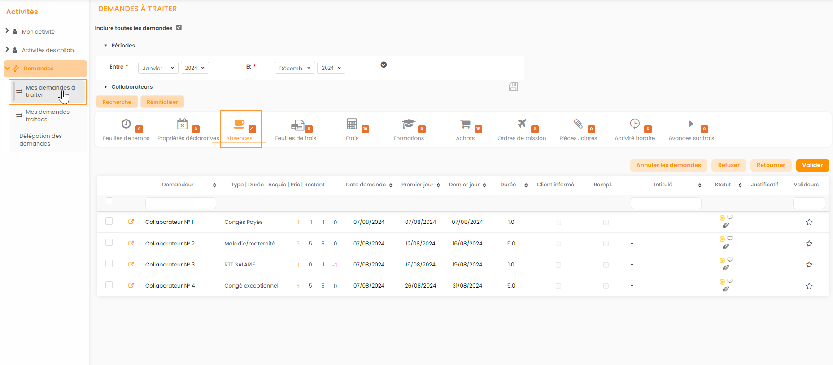Viewport: 833px width, 365px height.
Task: Open Mes demandes traitées menu item
Action: (x=48, y=116)
